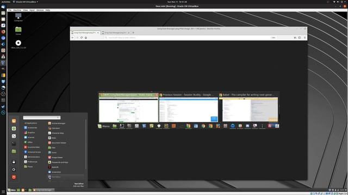Open Firefox library icon
Viewport: 348px width, 195px height.
(x=295, y=37)
